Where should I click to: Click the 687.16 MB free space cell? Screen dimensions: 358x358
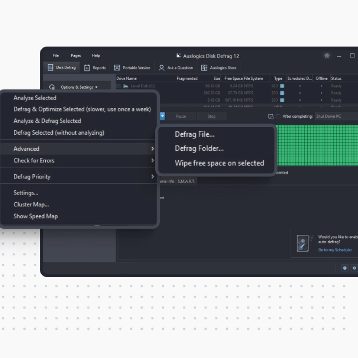coord(234,100)
